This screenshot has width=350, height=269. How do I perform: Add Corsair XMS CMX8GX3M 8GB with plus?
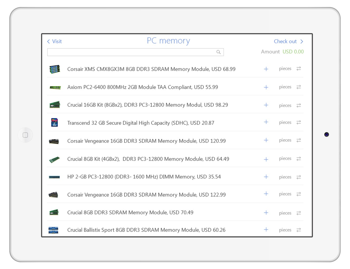tap(266, 69)
